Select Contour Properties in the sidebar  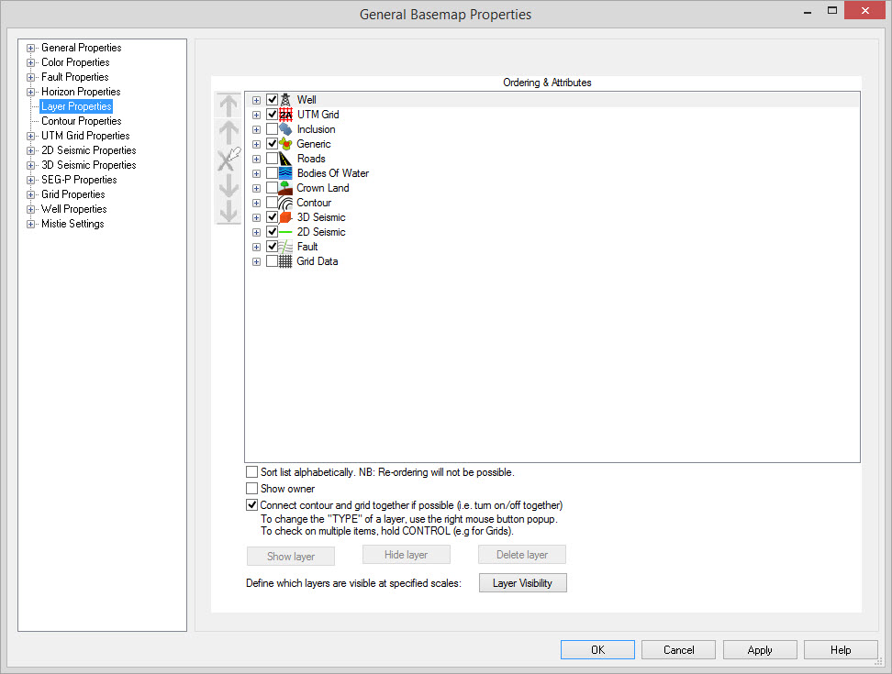tap(81, 121)
